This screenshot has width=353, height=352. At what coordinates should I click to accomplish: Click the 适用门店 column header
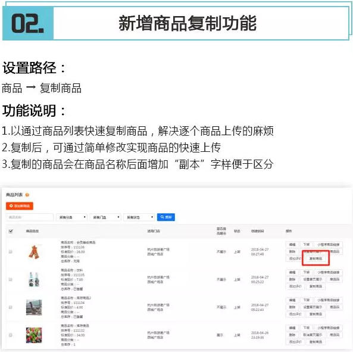coord(154,231)
